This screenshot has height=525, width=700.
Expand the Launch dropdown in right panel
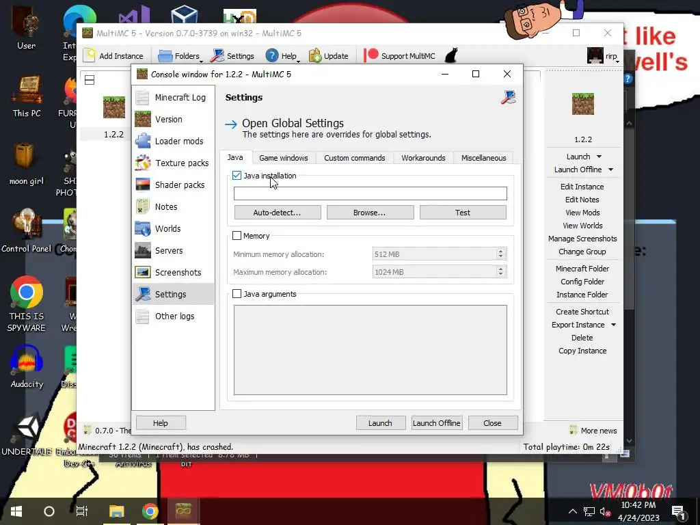click(599, 157)
